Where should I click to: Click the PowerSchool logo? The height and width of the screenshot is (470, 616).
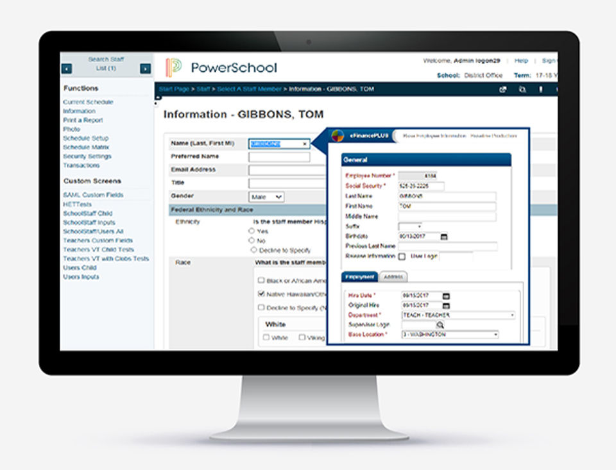click(221, 67)
